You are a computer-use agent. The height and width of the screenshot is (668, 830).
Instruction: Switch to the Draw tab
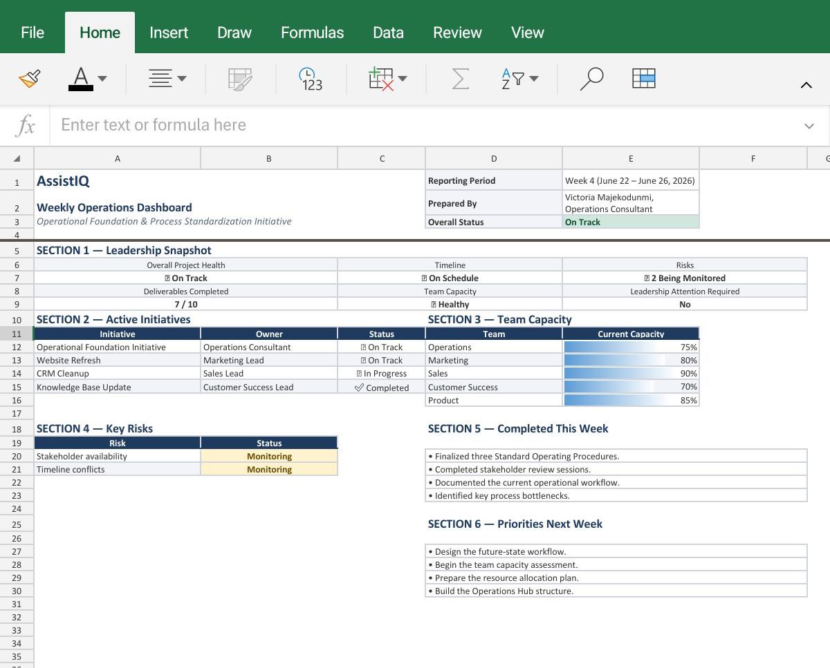(234, 32)
